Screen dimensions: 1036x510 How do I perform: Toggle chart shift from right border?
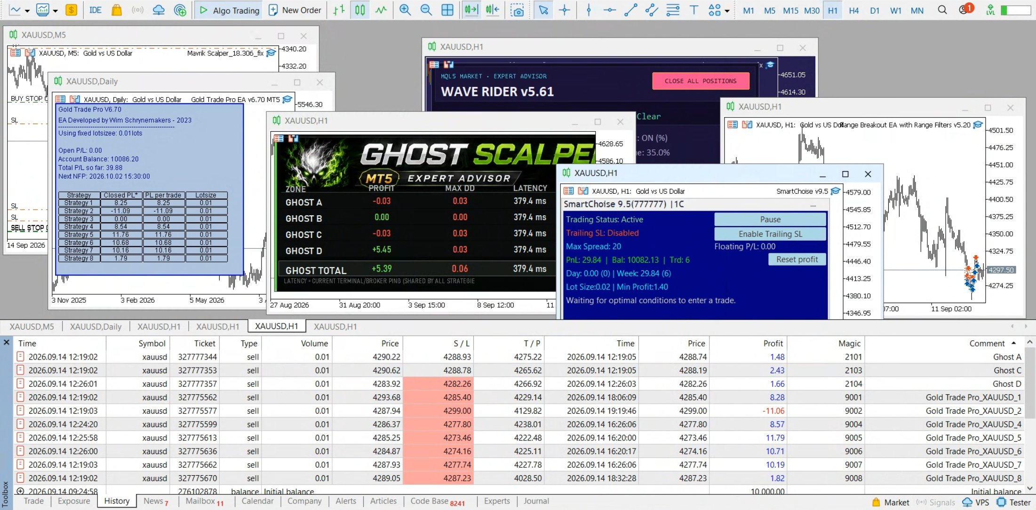[x=492, y=10]
